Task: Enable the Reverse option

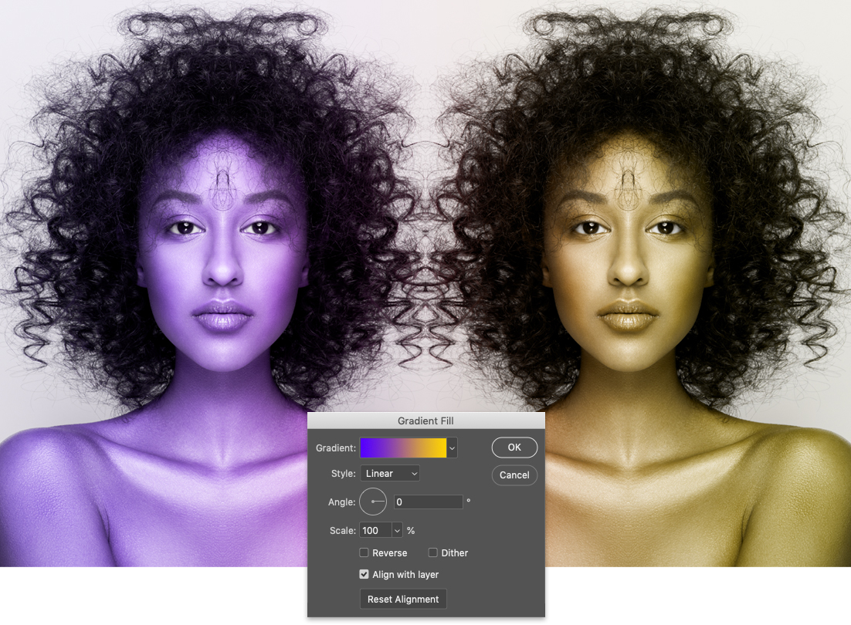Action: pos(364,552)
